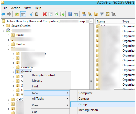136x114 pixels.
Task: Click the Type column header
Action: point(128,21)
